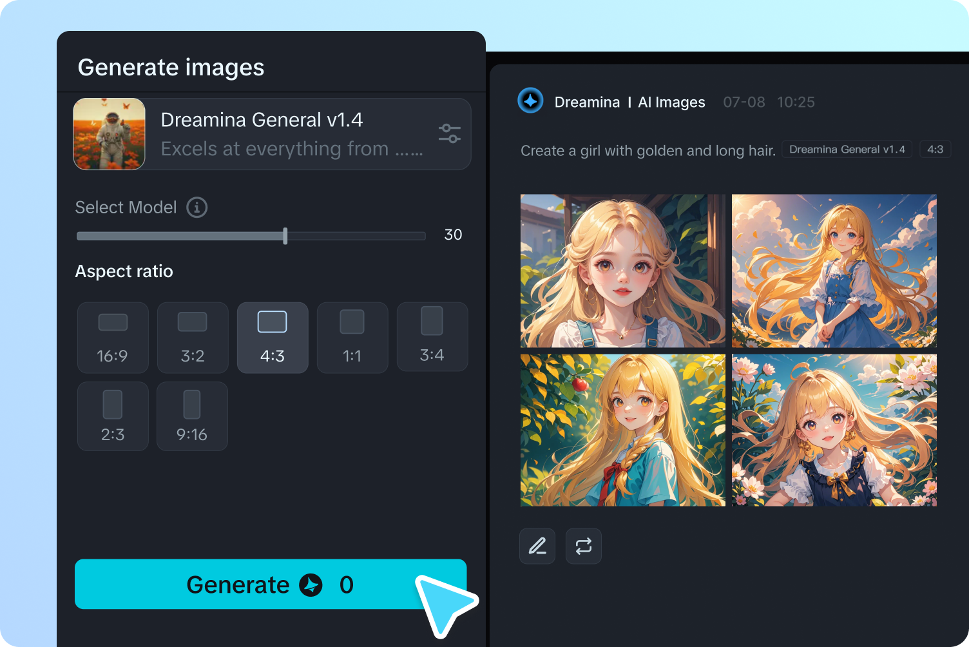The width and height of the screenshot is (969, 647).
Task: Click the Dreamina | AI Images title
Action: pos(630,102)
